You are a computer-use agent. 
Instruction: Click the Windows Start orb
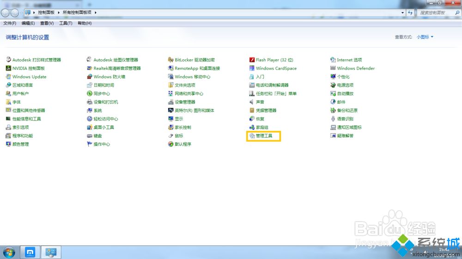click(x=9, y=252)
